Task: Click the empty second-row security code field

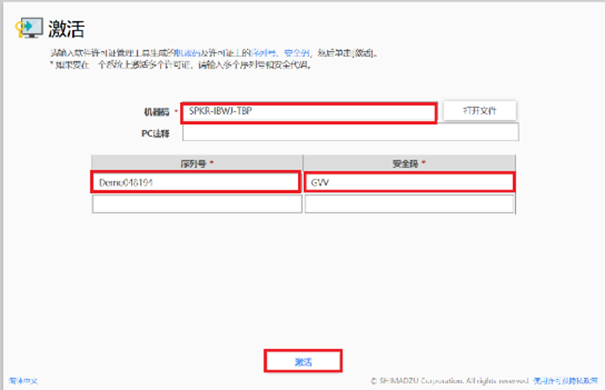Action: (409, 204)
